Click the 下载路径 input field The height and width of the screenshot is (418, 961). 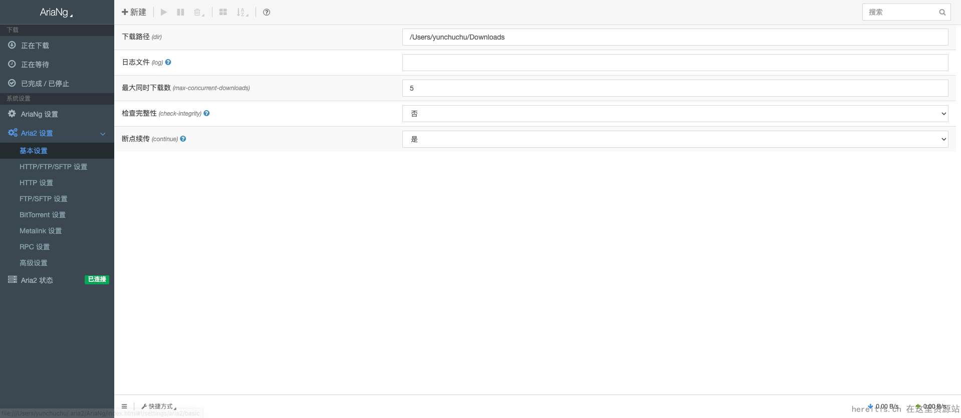coord(675,37)
